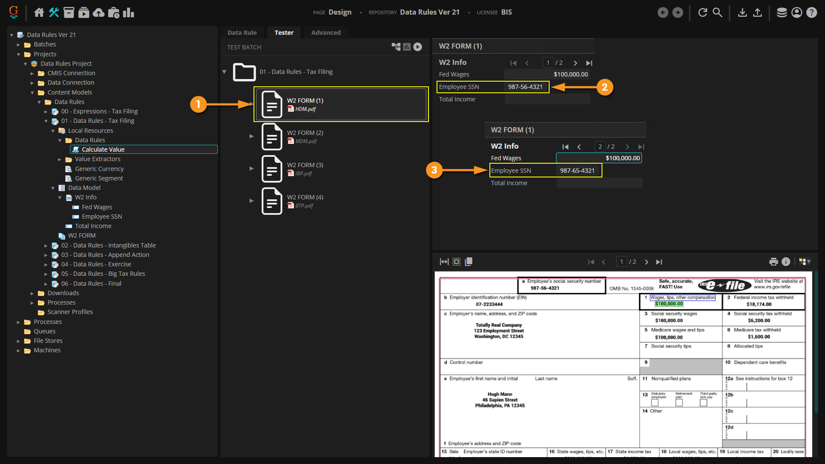This screenshot has height=464, width=825.
Task: Select W2 FORM (3) IBP.pdf document
Action: (x=305, y=169)
